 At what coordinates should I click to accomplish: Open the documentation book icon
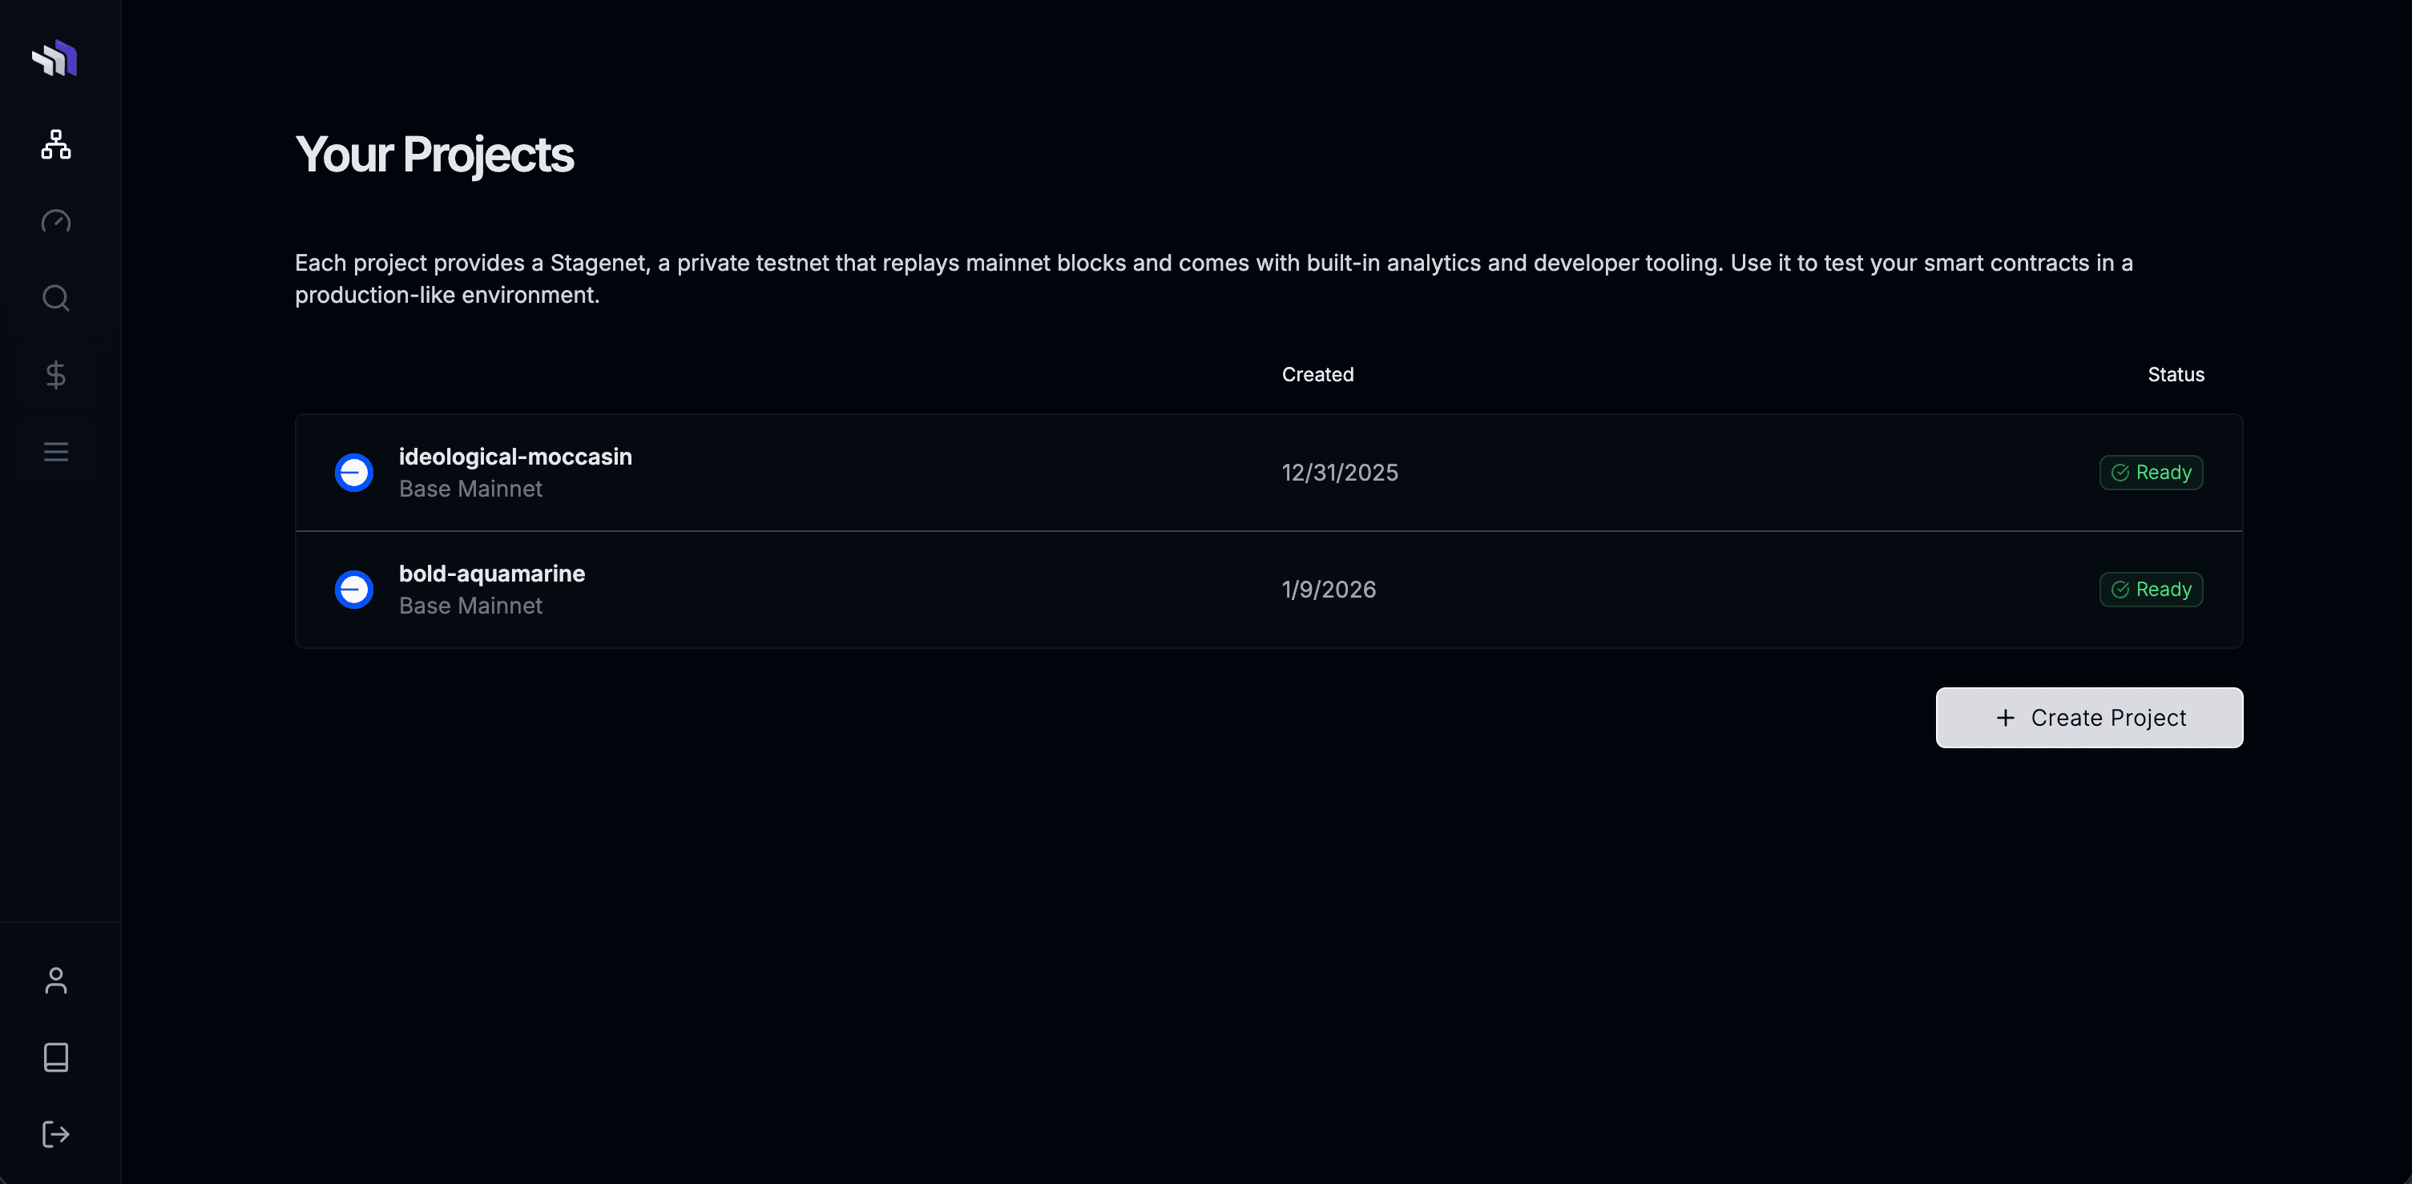pyautogui.click(x=56, y=1057)
